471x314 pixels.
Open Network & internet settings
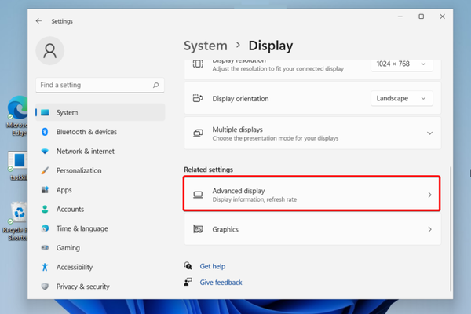coord(85,152)
